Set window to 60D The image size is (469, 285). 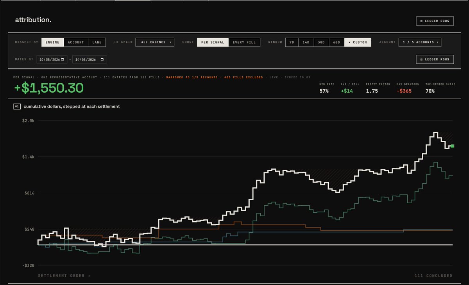(x=337, y=42)
